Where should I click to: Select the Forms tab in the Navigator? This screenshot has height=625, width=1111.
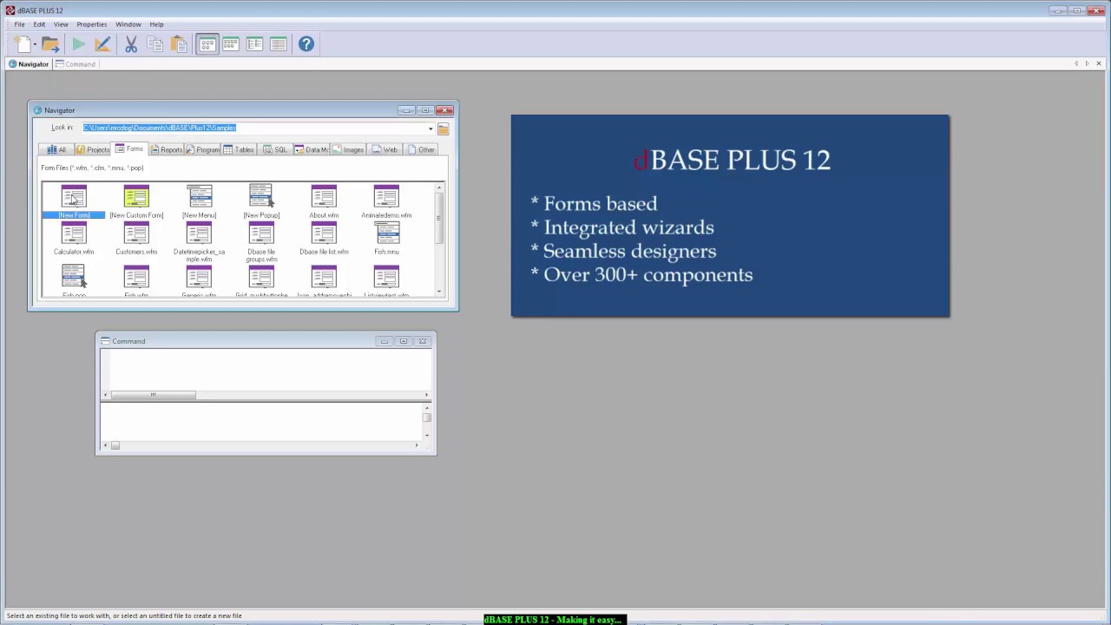pos(129,149)
